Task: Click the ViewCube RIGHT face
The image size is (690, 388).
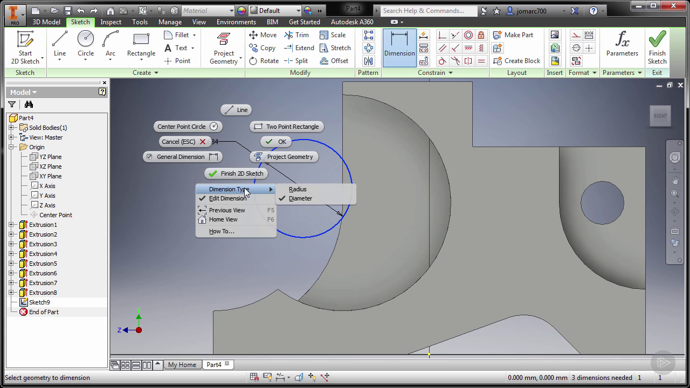Action: click(x=660, y=116)
